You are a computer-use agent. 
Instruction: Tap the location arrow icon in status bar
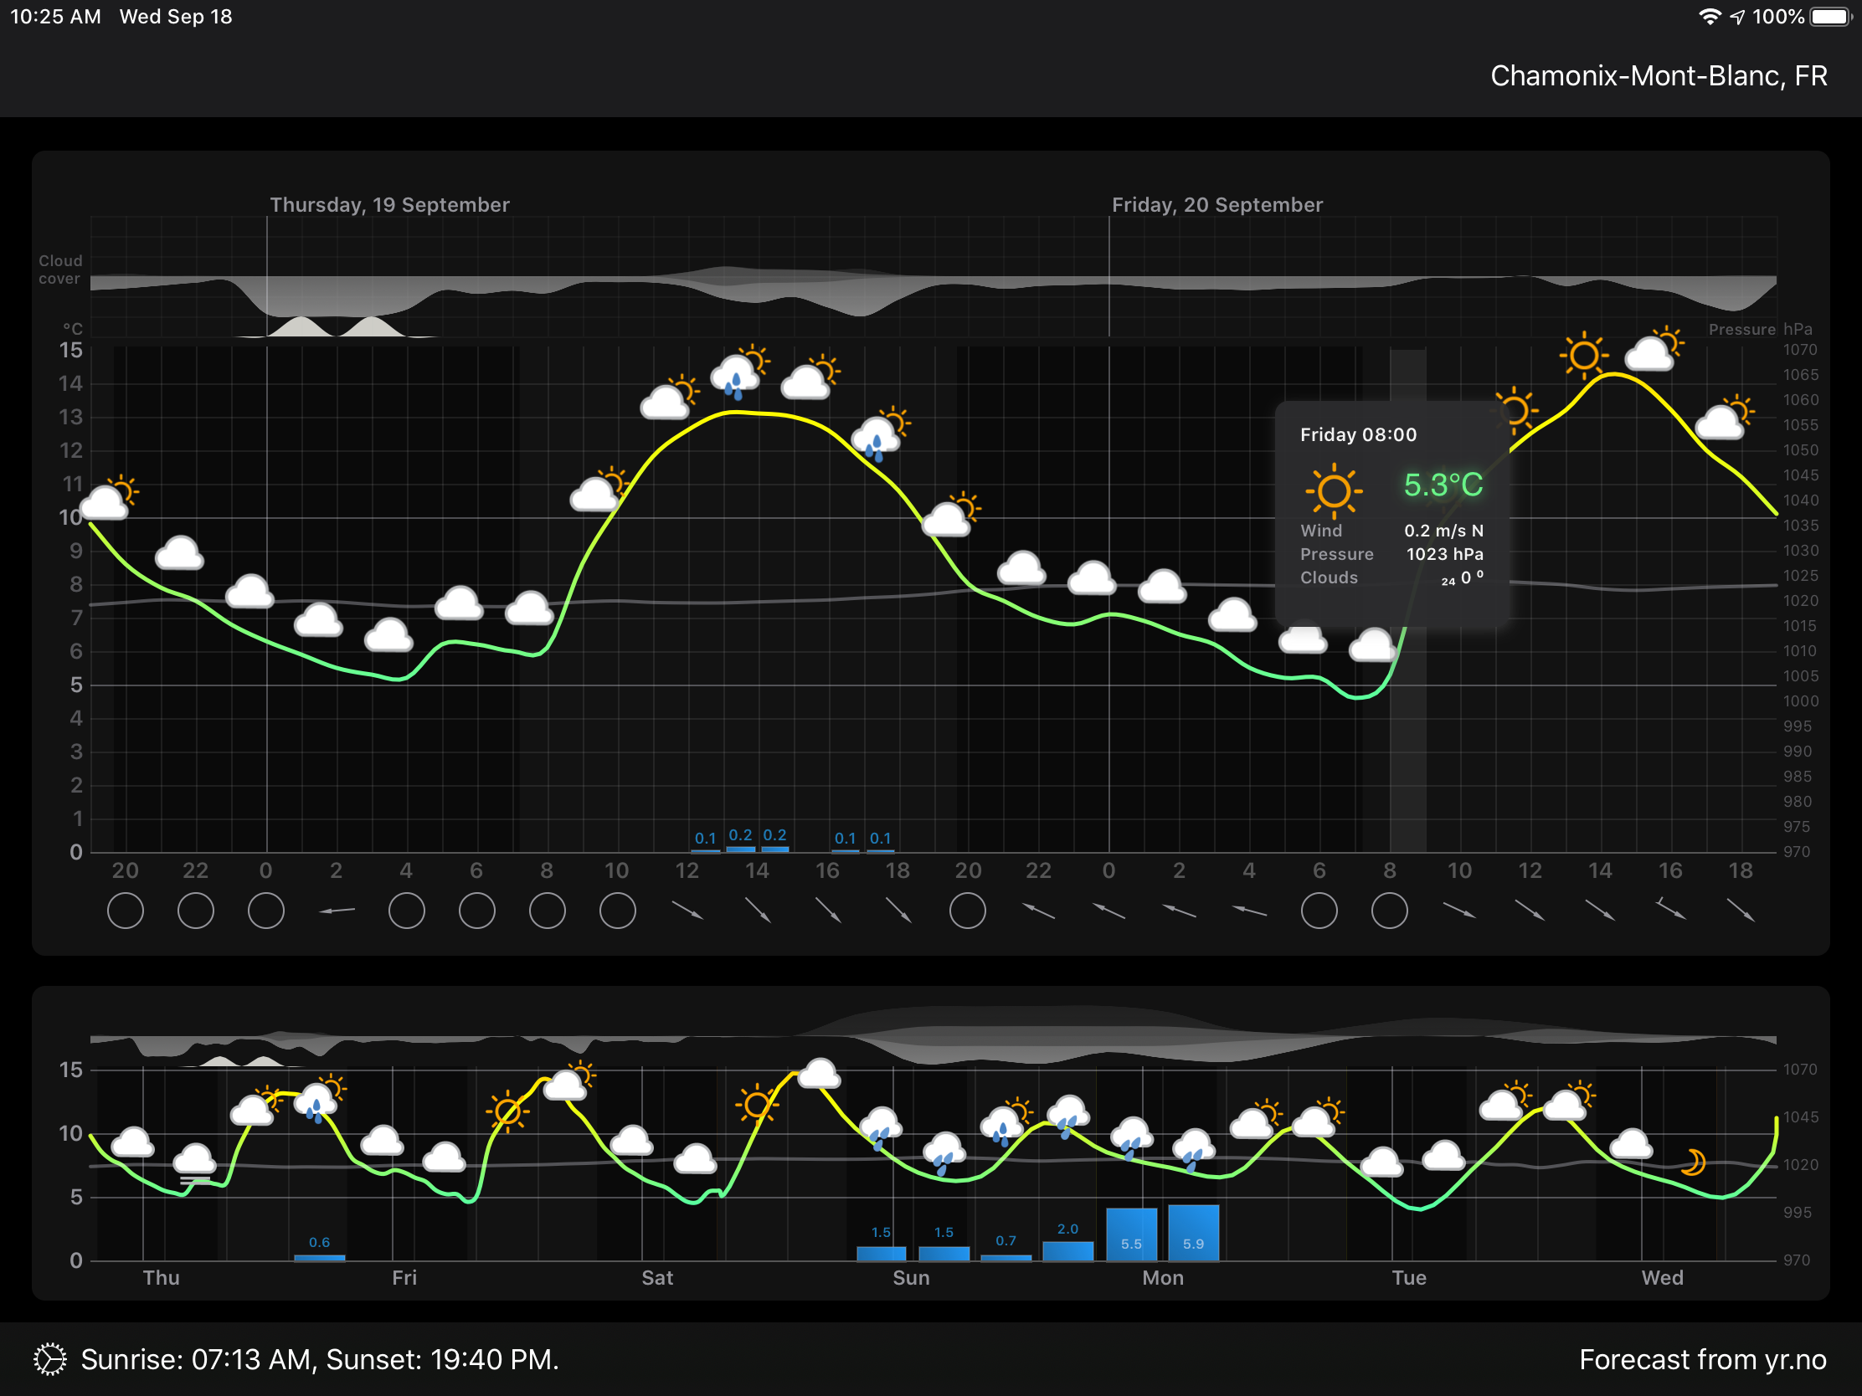click(x=1736, y=17)
